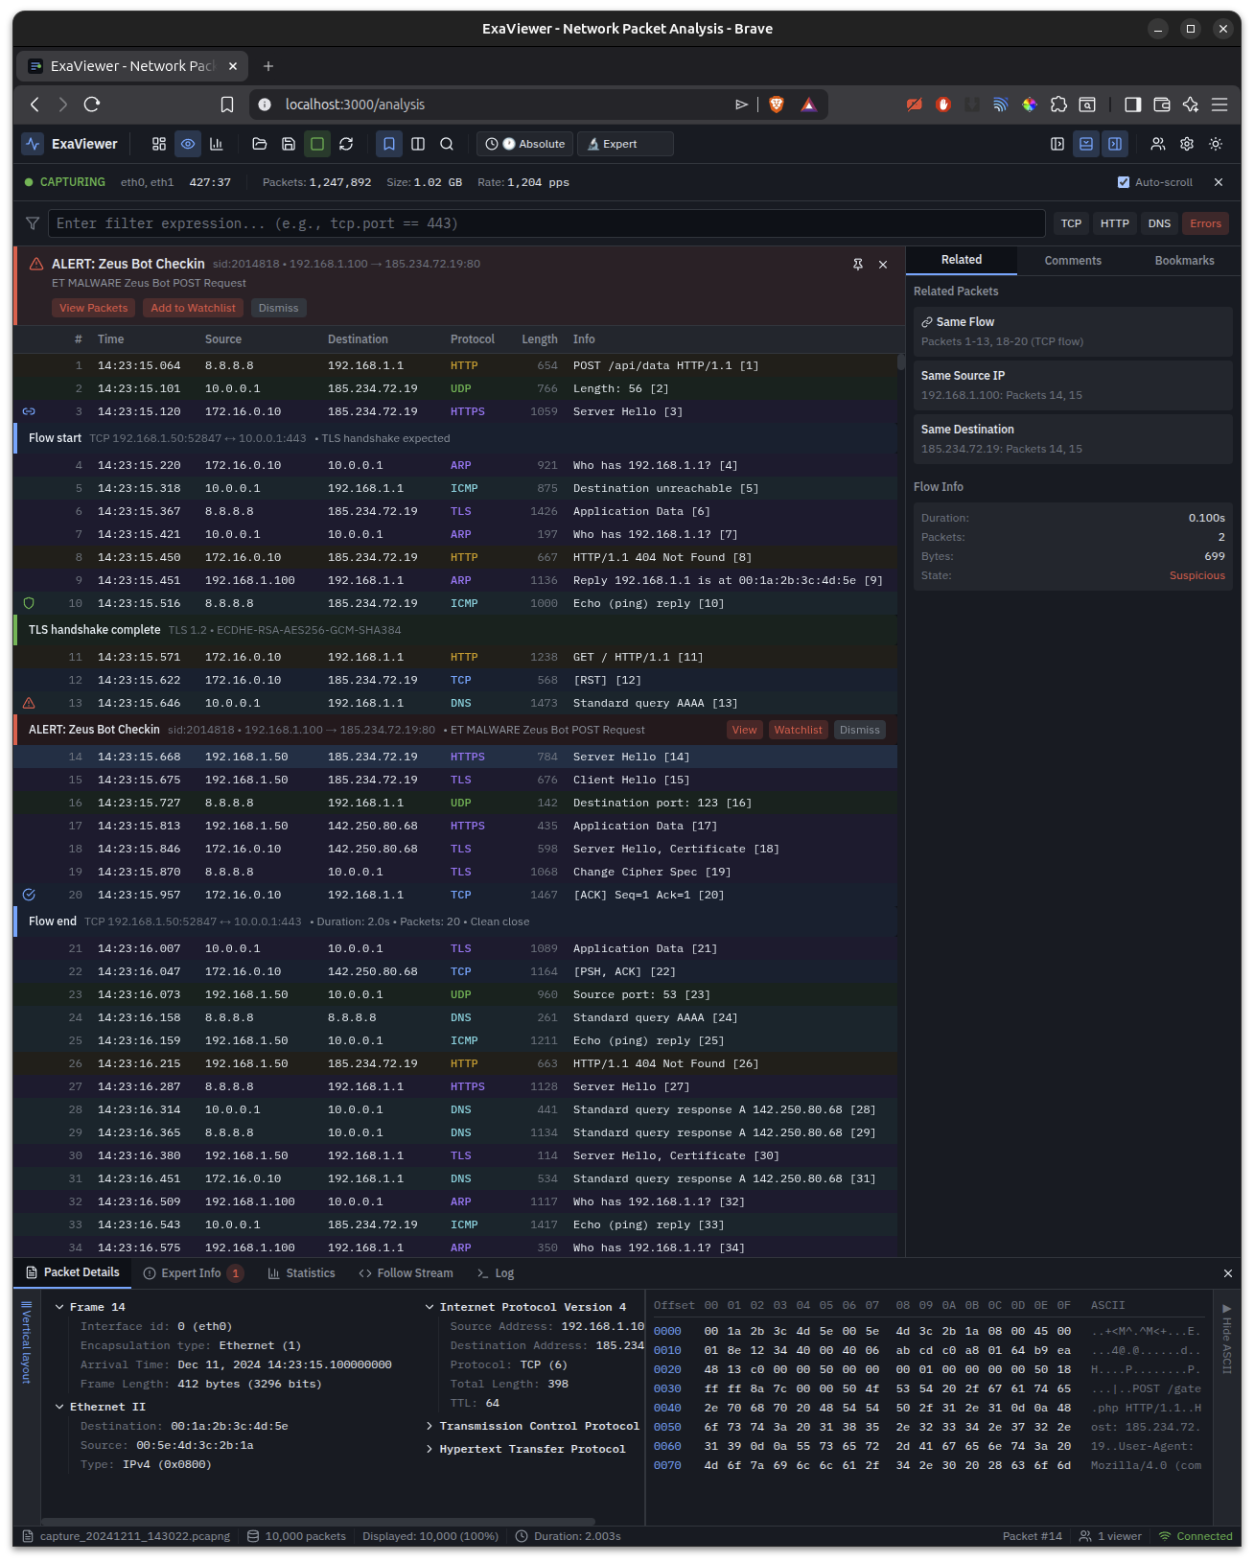Uncheck the Auto-scroll checkbox

point(1124,182)
